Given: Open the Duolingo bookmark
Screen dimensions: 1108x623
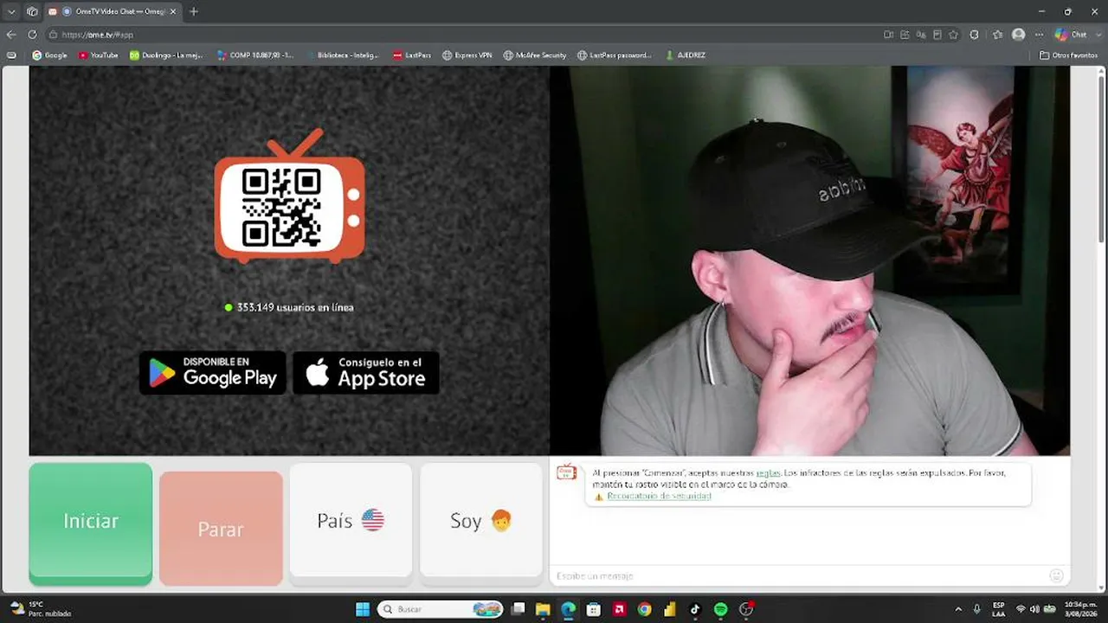Looking at the screenshot, I should tap(166, 55).
